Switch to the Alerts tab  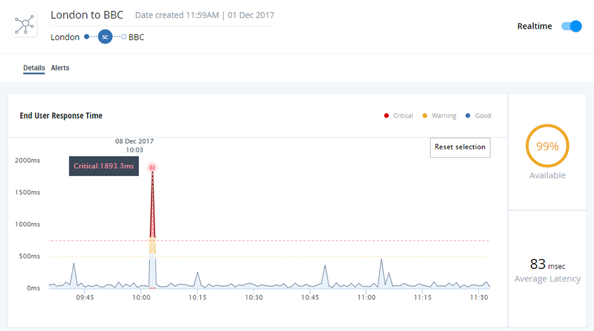[x=60, y=67]
